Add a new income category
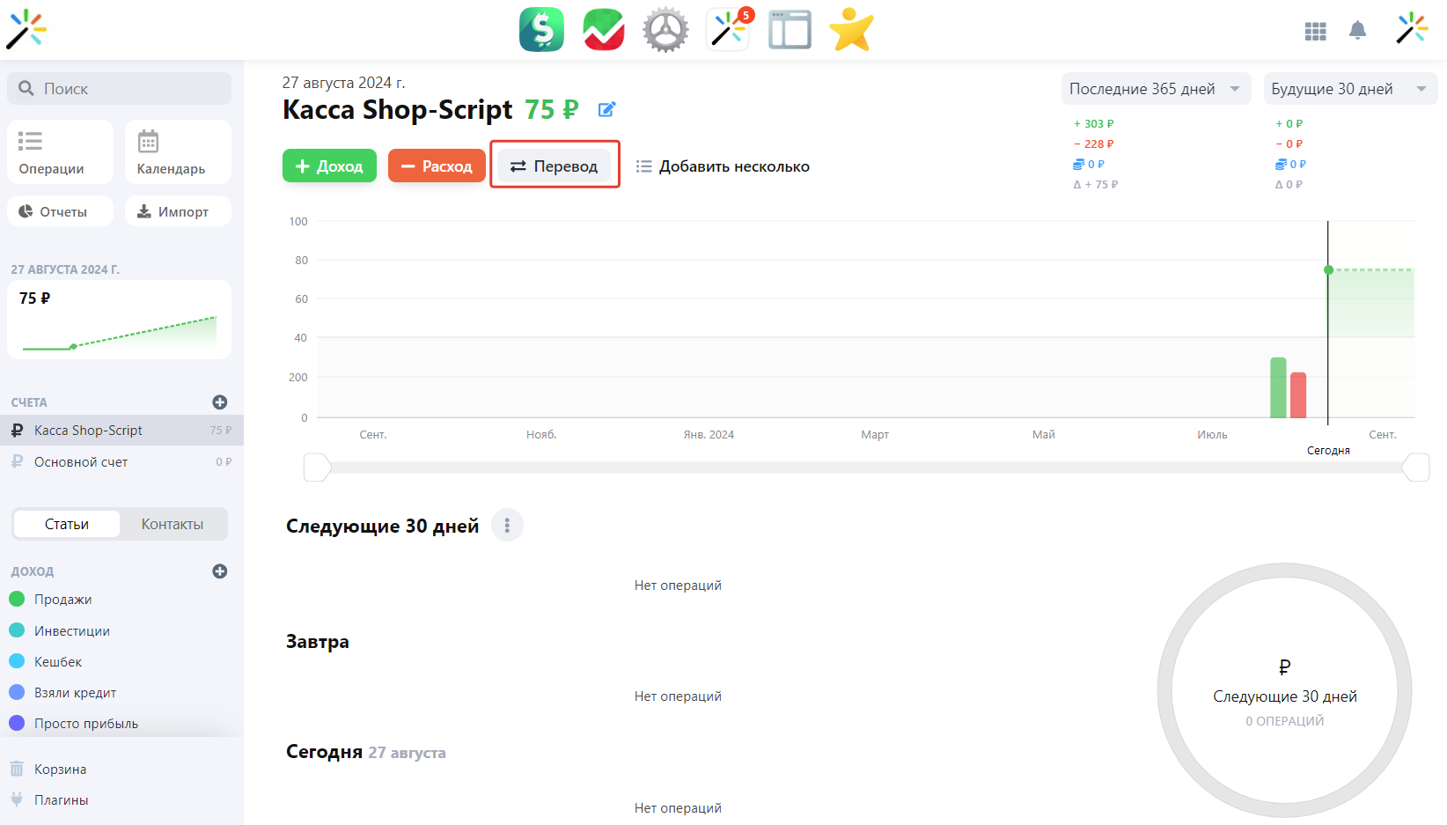The image size is (1447, 825). pyautogui.click(x=220, y=571)
